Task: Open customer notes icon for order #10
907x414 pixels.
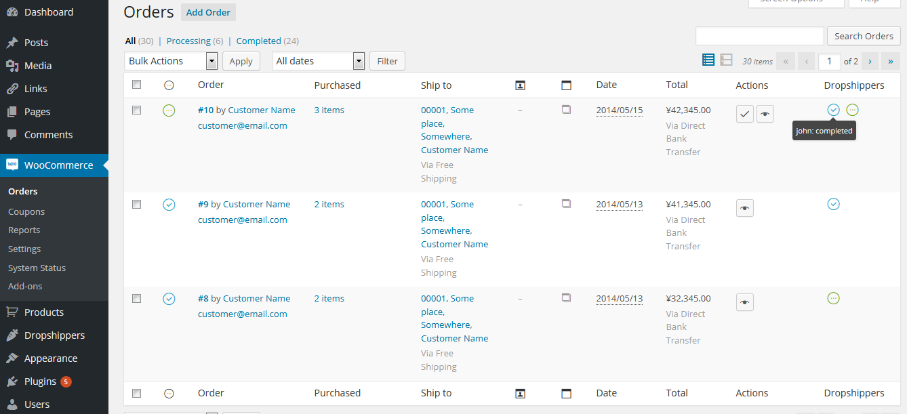Action: (x=566, y=109)
